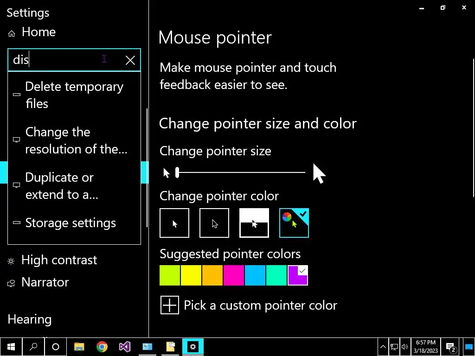
Task: Click the plus icon for custom pointer color
Action: (170, 305)
